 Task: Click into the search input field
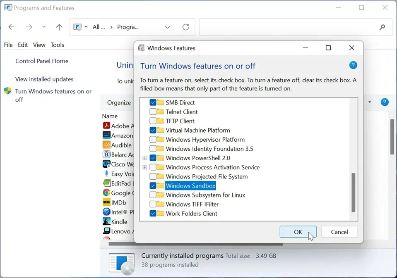tap(289, 27)
